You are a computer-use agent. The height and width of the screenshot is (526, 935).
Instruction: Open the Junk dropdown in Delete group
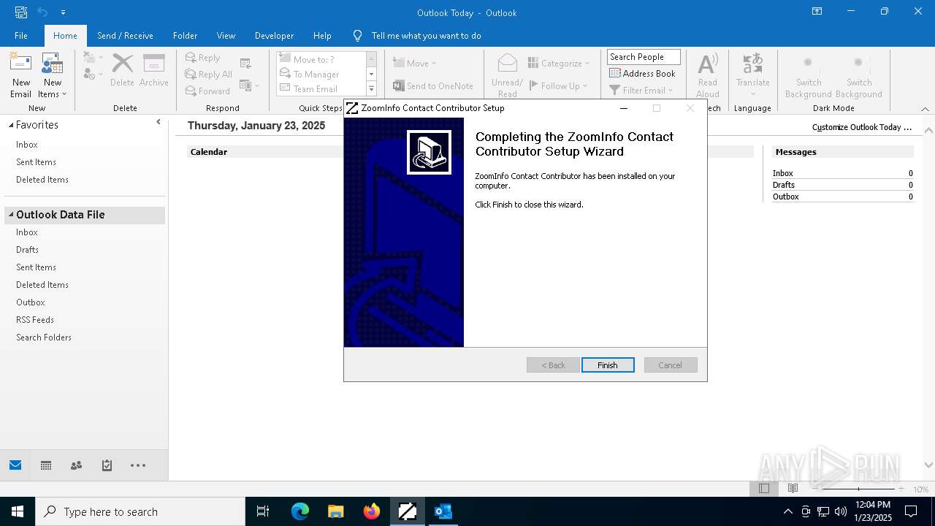[92, 74]
